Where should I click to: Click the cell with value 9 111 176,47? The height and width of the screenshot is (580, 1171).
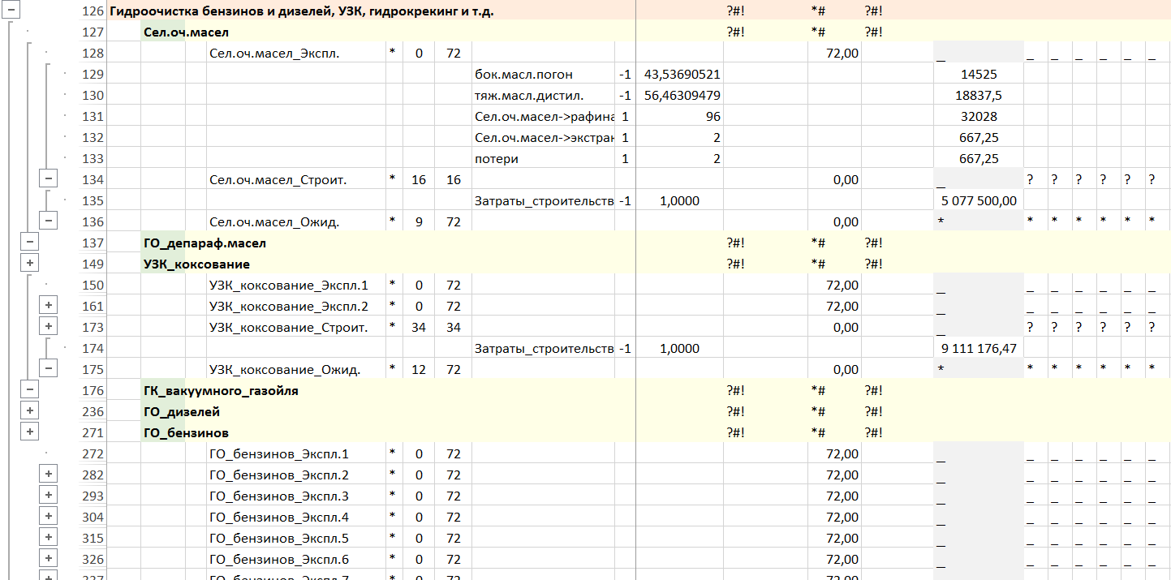point(977,348)
